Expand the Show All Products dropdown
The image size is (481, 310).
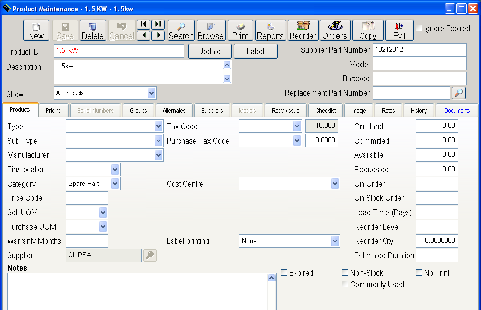tap(151, 93)
